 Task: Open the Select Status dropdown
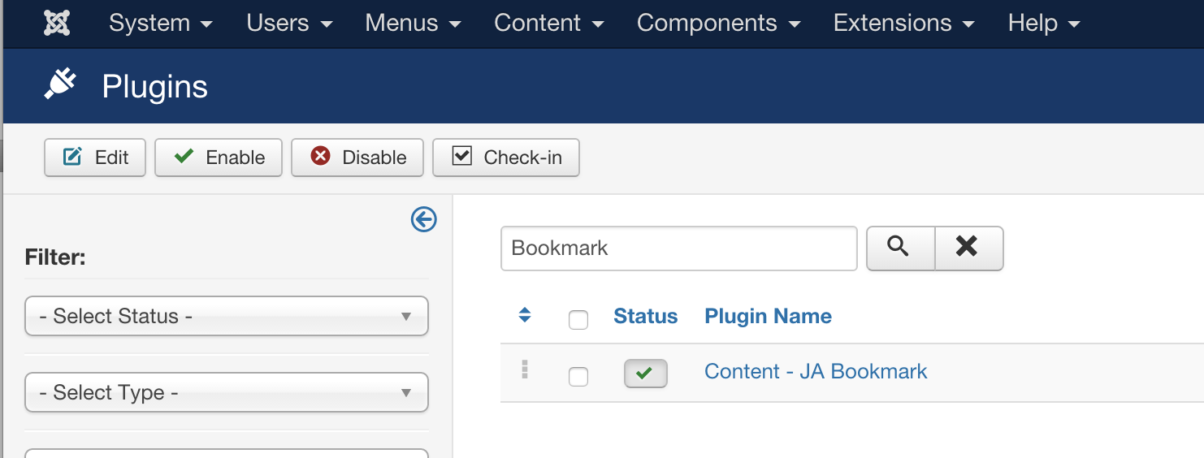[227, 316]
